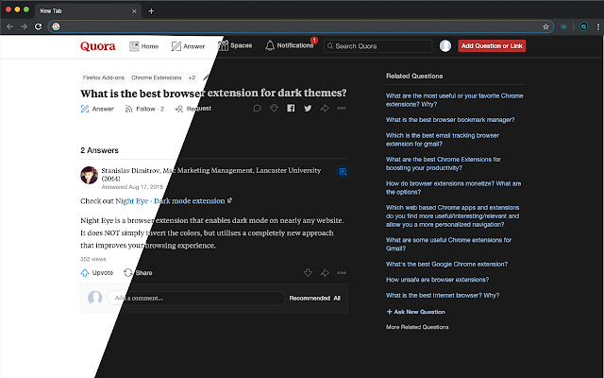Share the question on Twitter
Viewport: 604px width, 378px height.
tap(308, 109)
